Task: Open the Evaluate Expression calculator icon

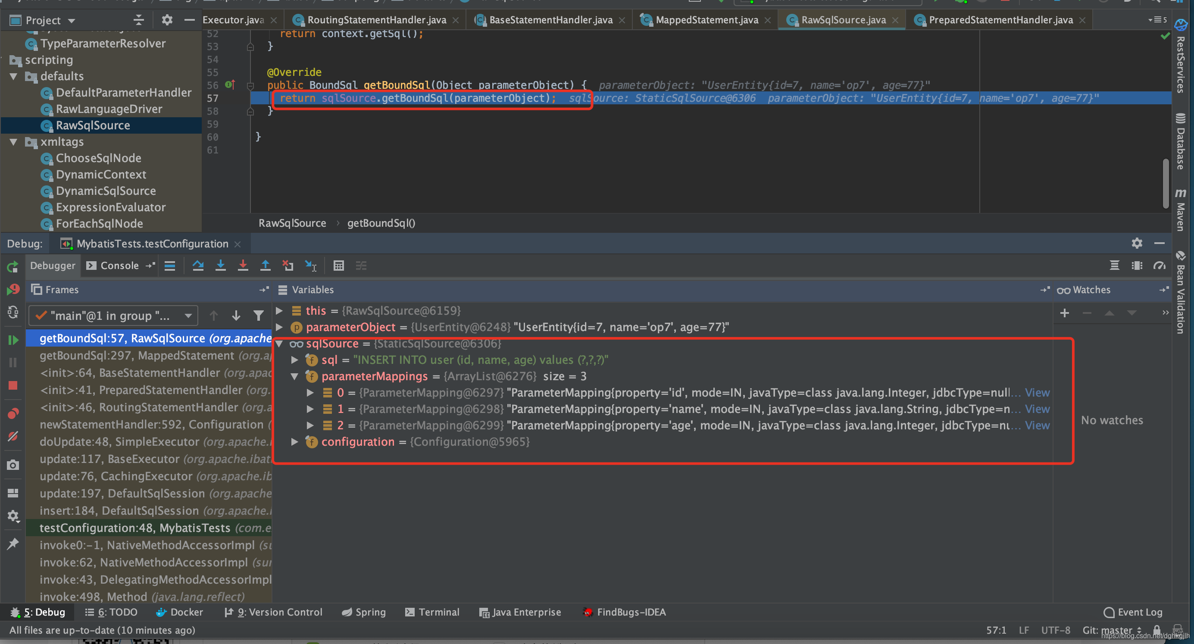Action: 338,266
